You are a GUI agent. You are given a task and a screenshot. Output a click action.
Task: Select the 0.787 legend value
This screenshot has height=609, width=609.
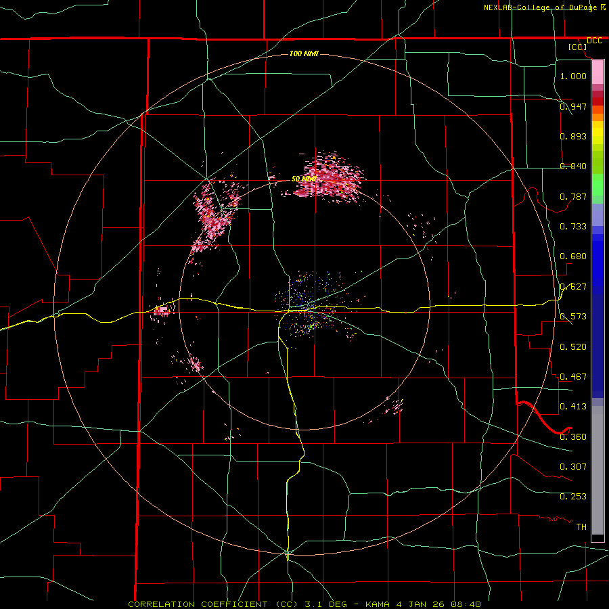coord(573,196)
